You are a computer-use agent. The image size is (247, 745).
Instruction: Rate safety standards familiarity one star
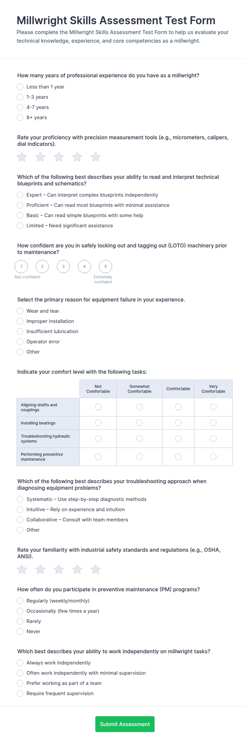(22, 570)
